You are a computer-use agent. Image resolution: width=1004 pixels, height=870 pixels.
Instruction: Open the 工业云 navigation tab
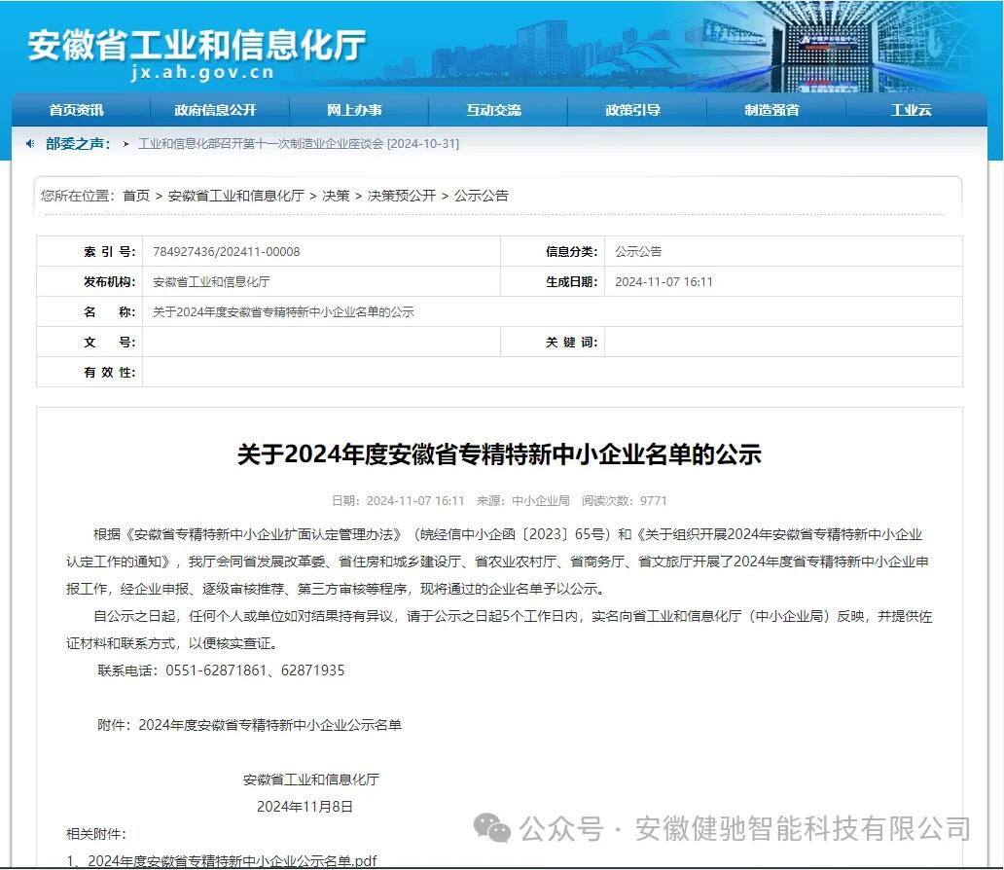pos(911,110)
